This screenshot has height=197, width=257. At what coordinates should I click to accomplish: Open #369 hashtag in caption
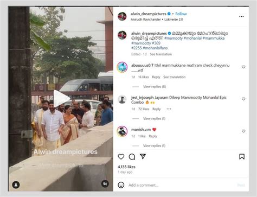156,43
